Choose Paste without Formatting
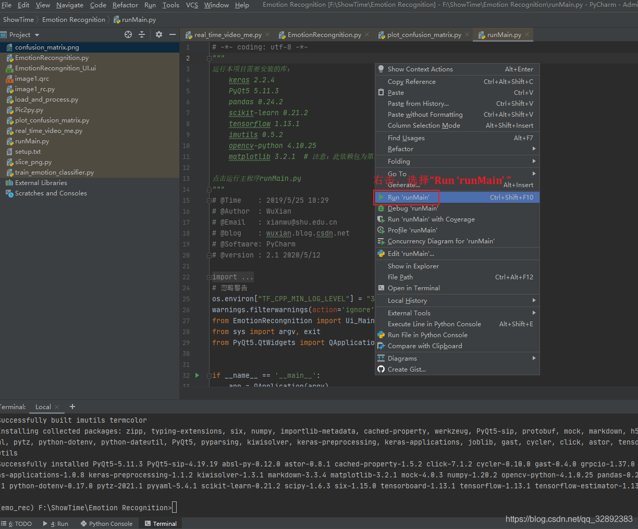Viewport: 638px width, 529px height. point(457,115)
